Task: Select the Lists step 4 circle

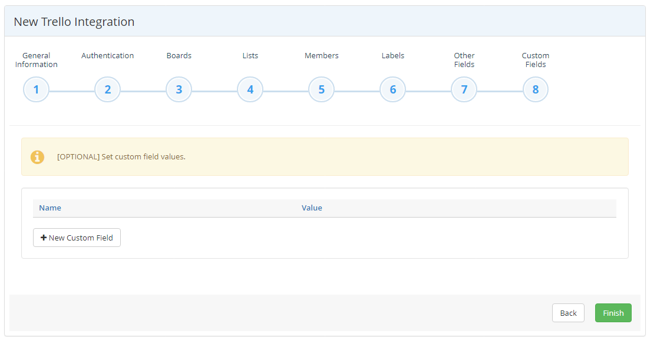Action: click(x=250, y=89)
